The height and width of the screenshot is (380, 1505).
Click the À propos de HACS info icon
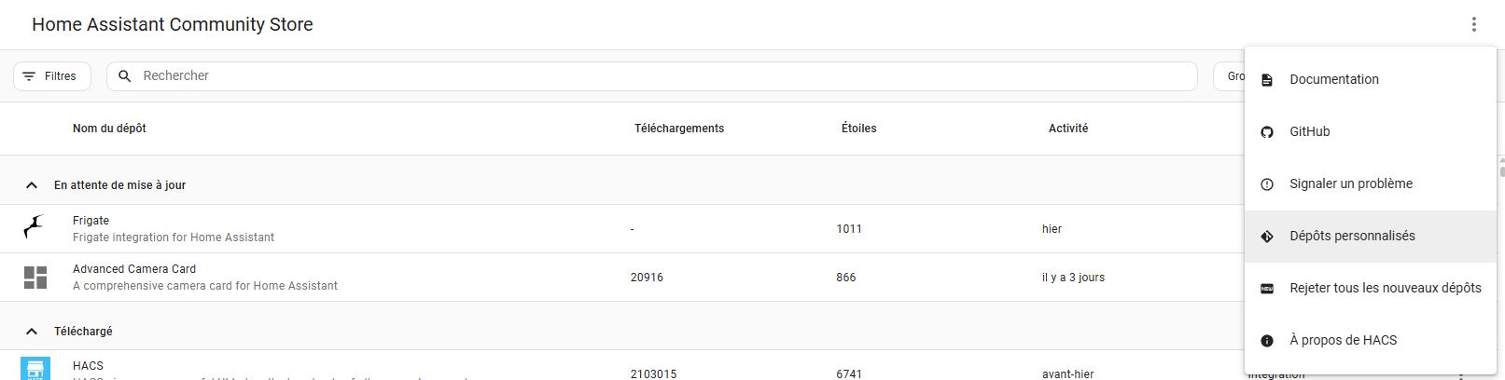(1267, 341)
